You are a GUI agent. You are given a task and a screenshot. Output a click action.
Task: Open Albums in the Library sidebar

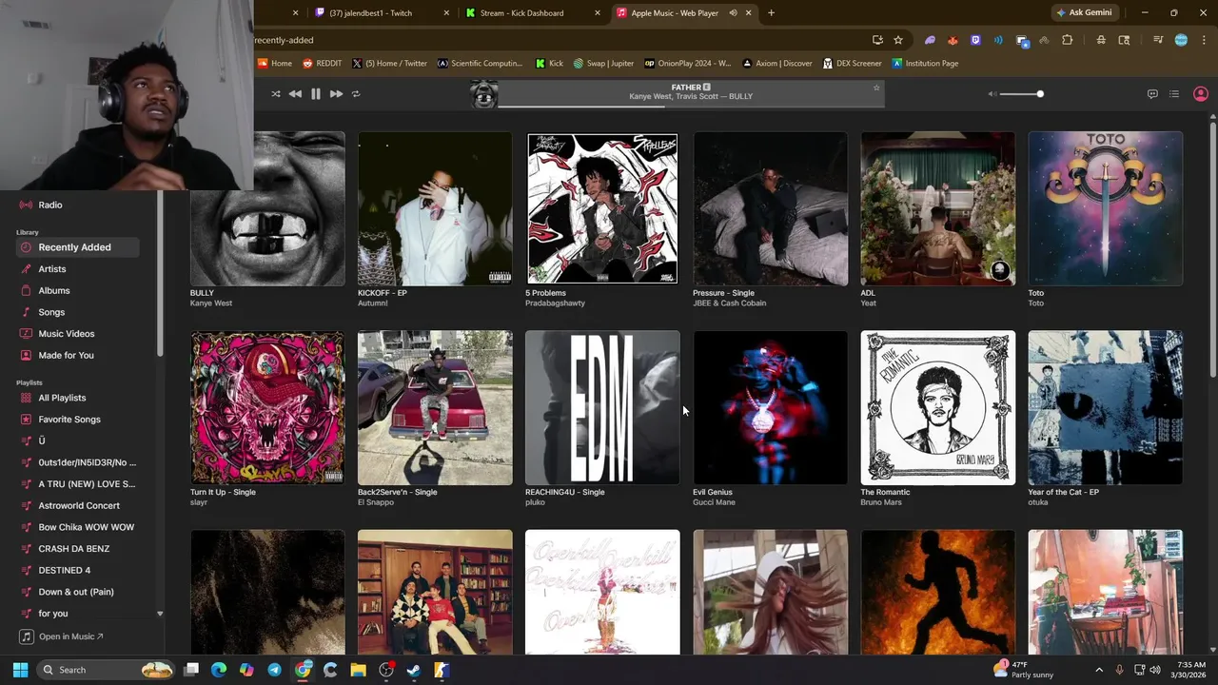[x=54, y=290]
